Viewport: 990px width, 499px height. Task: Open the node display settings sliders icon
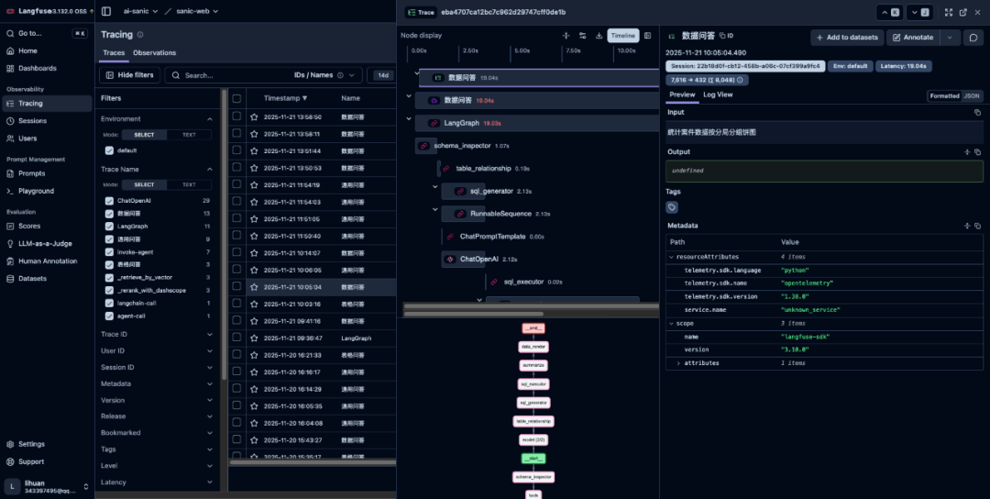[582, 36]
